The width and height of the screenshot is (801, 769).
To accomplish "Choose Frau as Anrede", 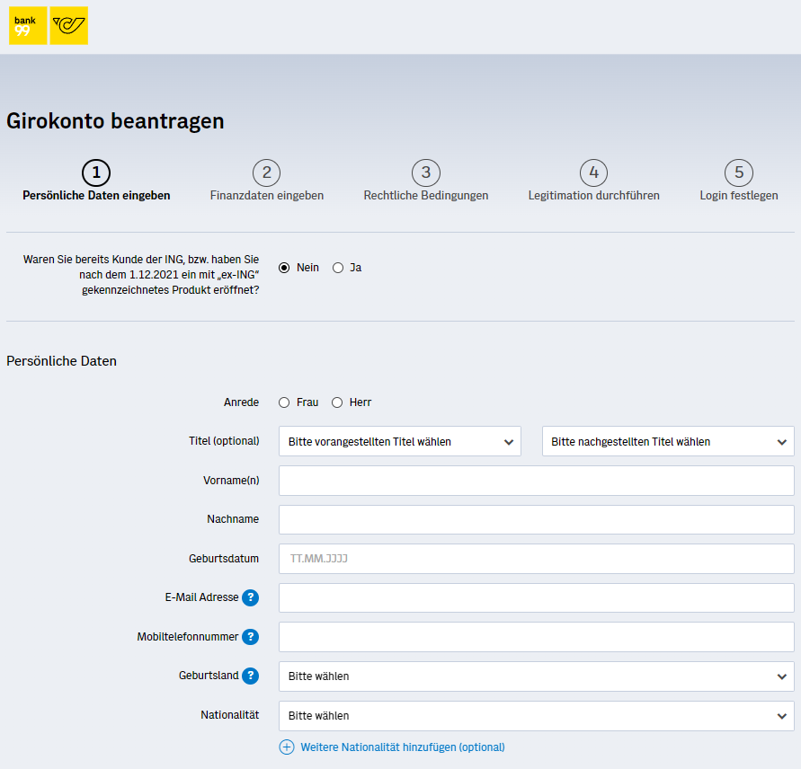I will click(x=284, y=402).
